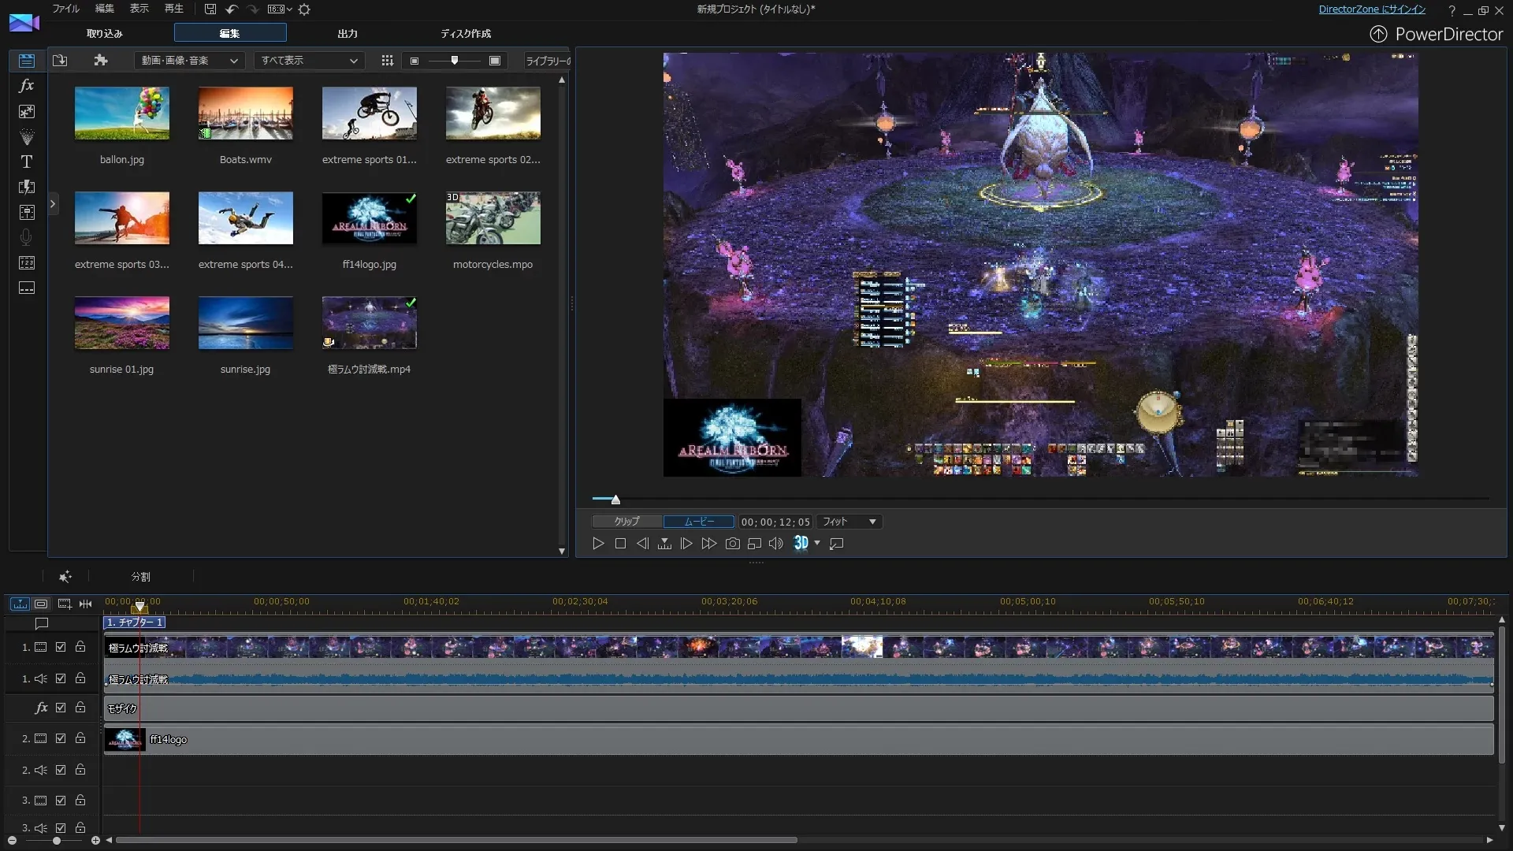Select the motorcycles.mpo thumbnail
The image size is (1513, 851).
pyautogui.click(x=493, y=218)
